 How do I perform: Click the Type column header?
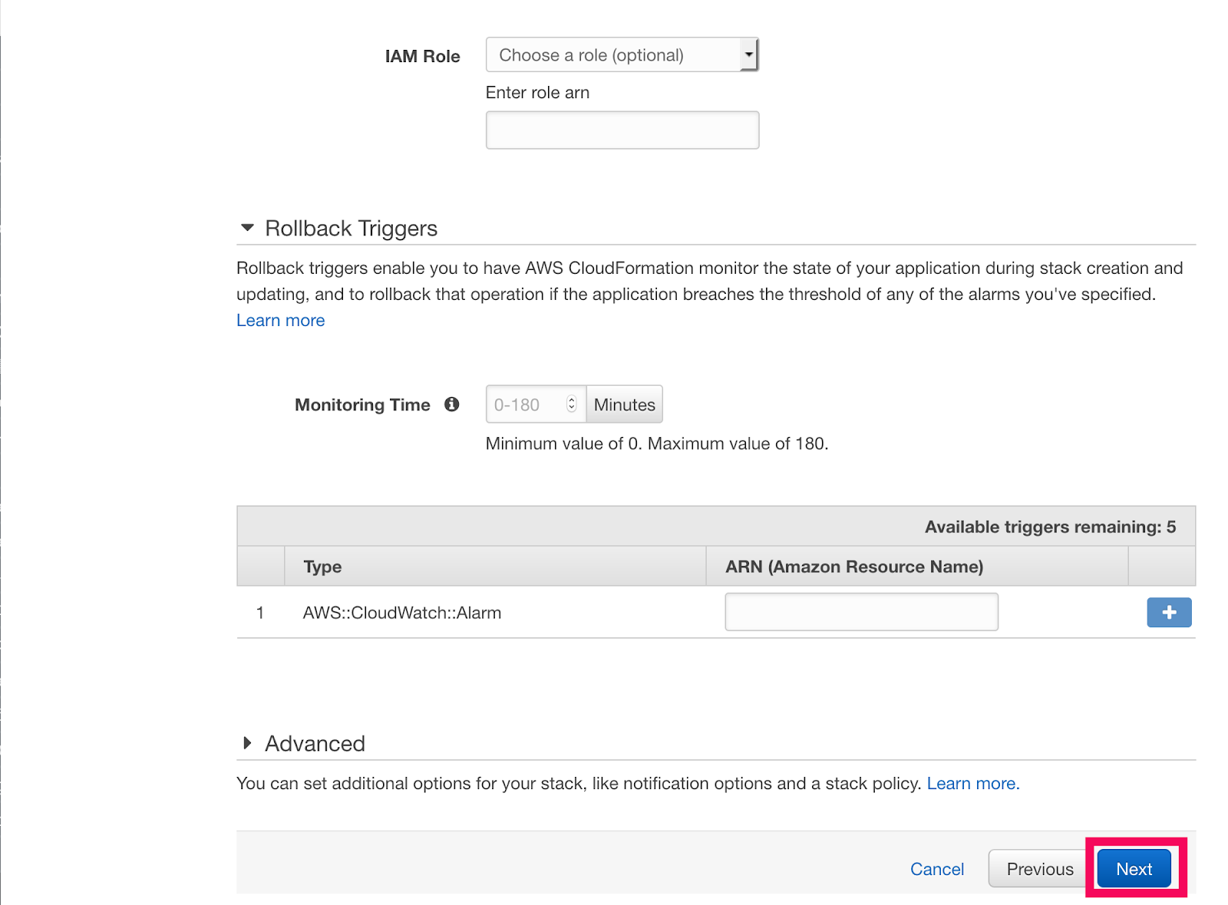pyautogui.click(x=322, y=567)
